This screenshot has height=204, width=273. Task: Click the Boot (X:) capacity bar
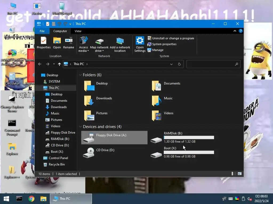(189, 152)
